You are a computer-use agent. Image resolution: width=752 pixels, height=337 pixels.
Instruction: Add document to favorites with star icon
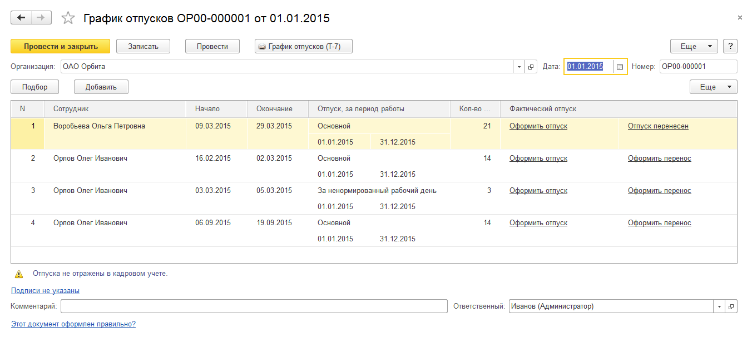68,18
